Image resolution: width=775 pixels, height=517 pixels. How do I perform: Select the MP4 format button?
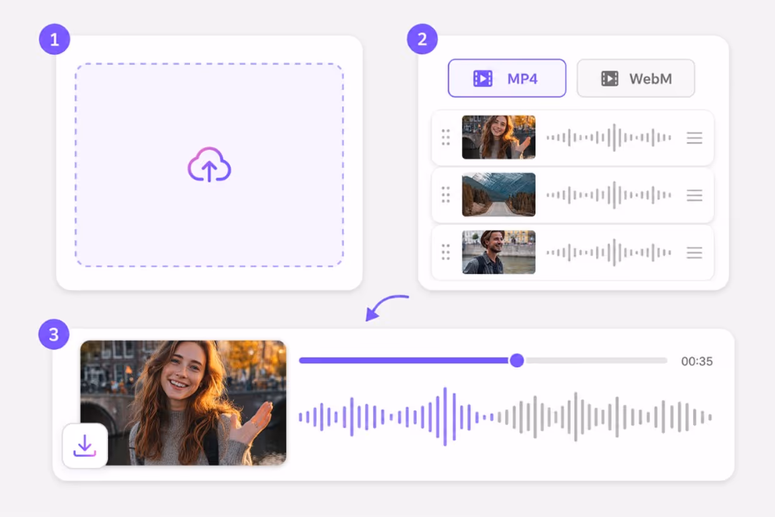point(507,78)
